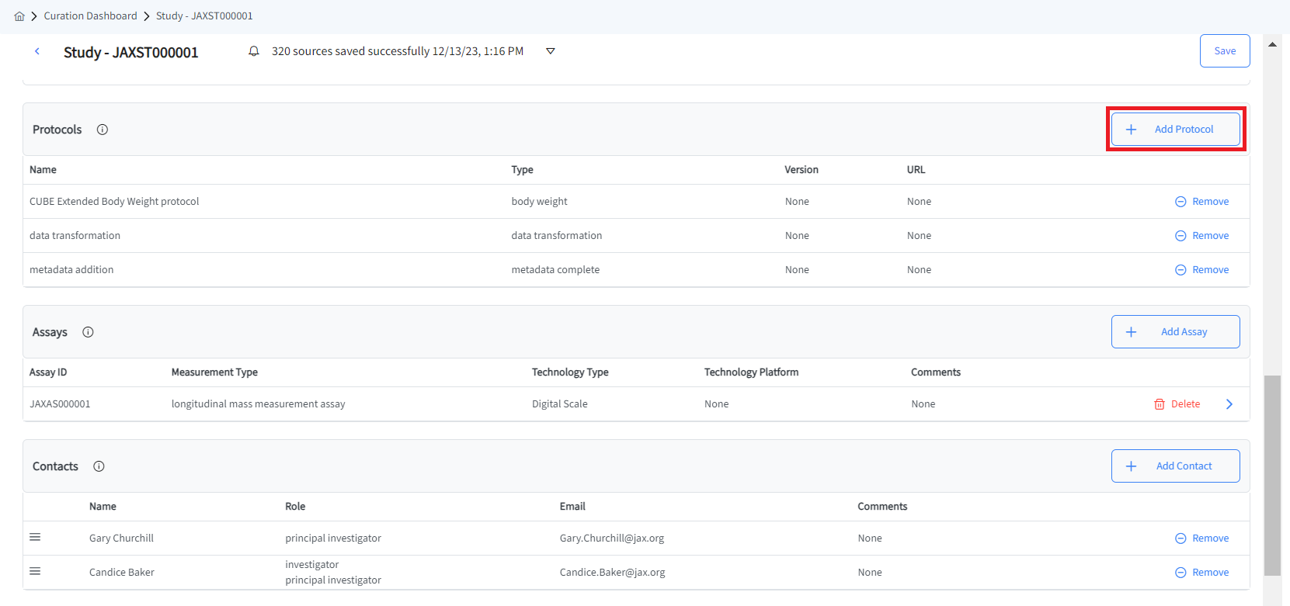Screen dimensions: 1290x606
Task: Remove the data transformation protocol
Action: pos(1201,236)
